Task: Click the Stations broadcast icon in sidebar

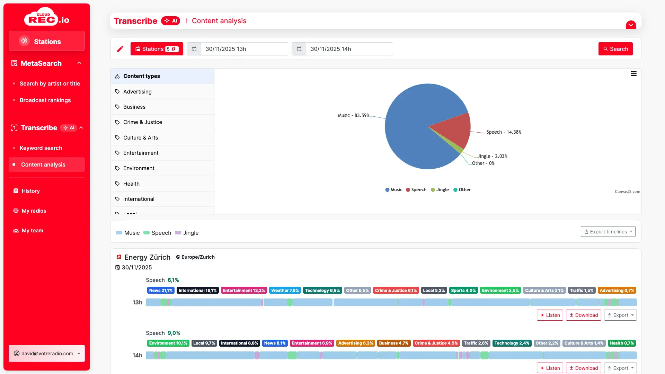Action: click(x=24, y=41)
